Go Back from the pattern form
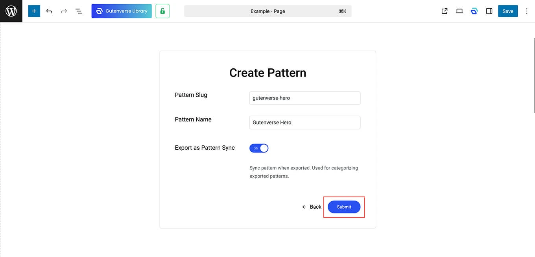The image size is (535, 257). 312,207
